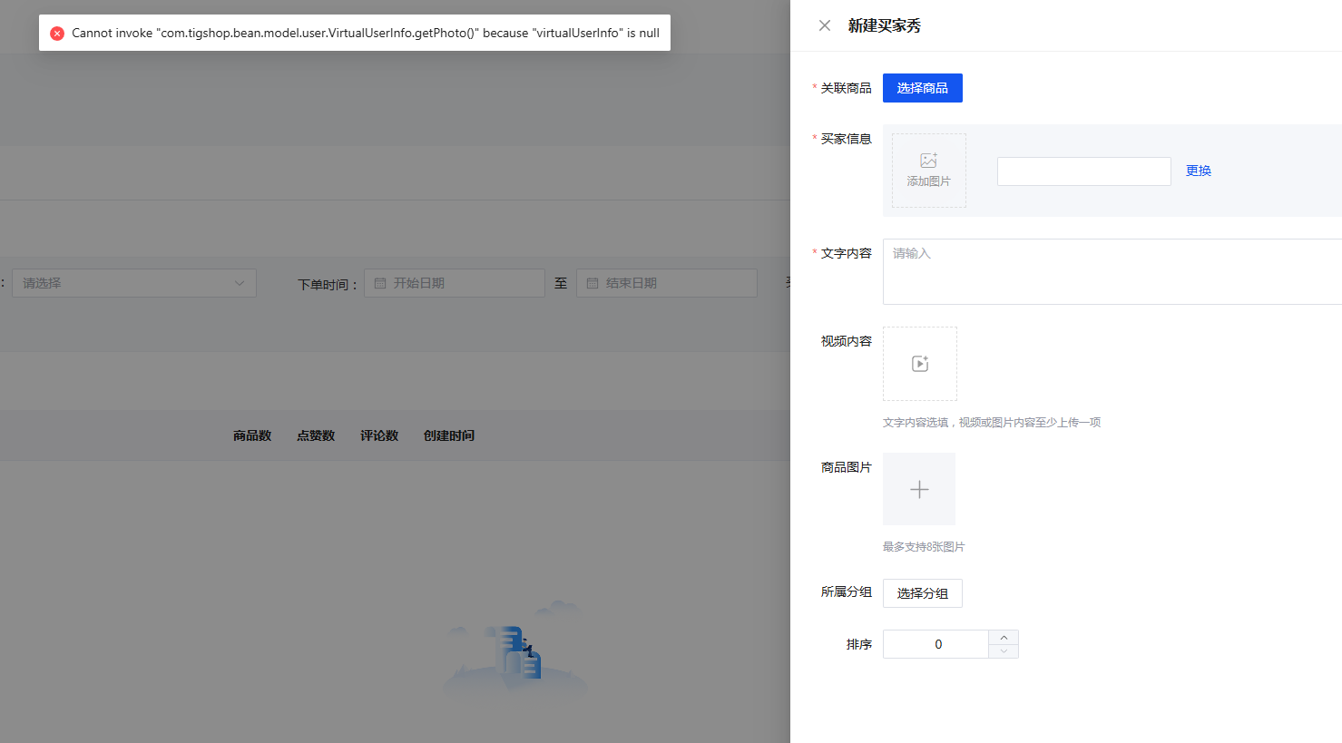The image size is (1342, 743).
Task: Click the 评论数 column header
Action: 379,435
